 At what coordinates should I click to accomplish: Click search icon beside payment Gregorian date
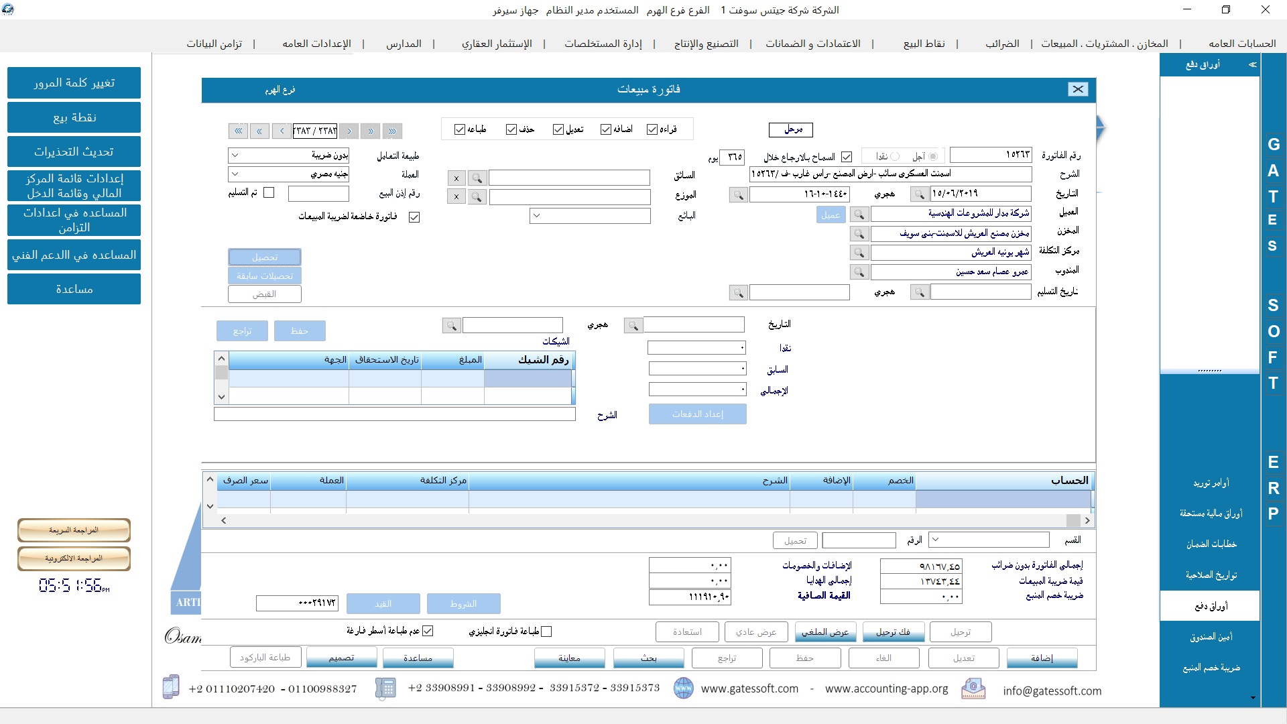pyautogui.click(x=633, y=325)
